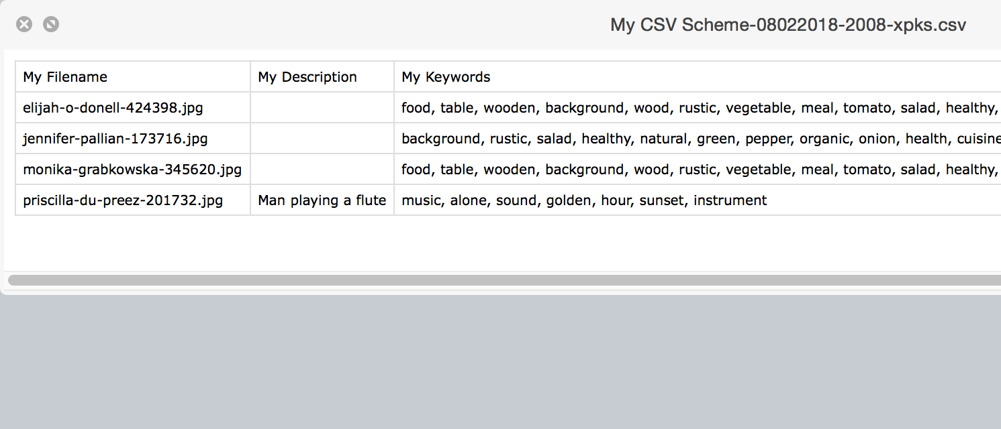Screen dimensions: 1001x429
Task: Click the title My CSV Scheme-08022018-2008-xpks.csv
Action: tap(787, 25)
